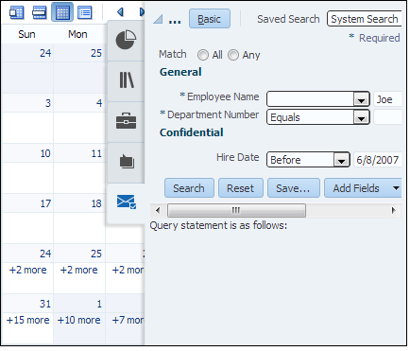Click the General section heading
This screenshot has width=410, height=351.
point(180,72)
